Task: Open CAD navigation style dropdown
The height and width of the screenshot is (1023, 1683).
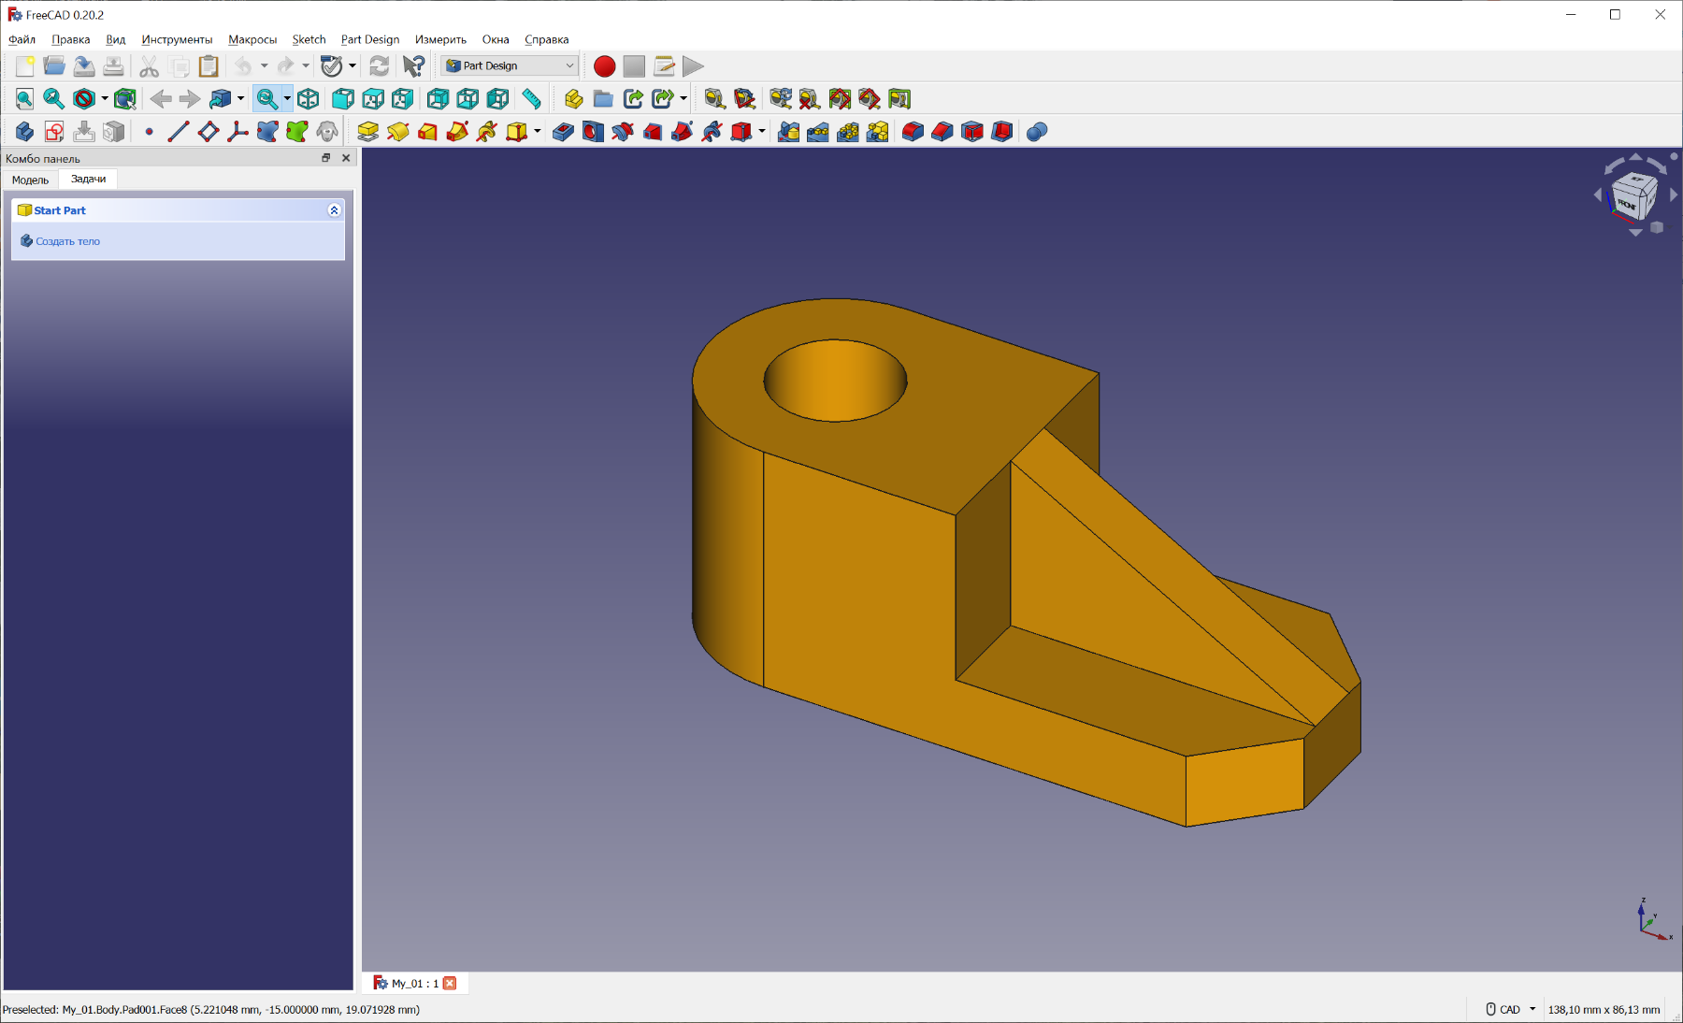Action: point(1511,1010)
